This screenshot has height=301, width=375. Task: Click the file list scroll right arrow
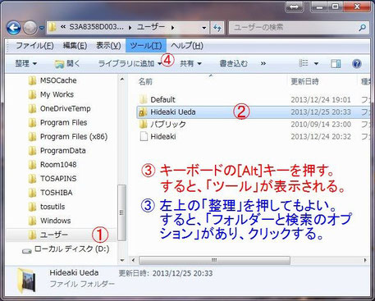pyautogui.click(x=365, y=260)
